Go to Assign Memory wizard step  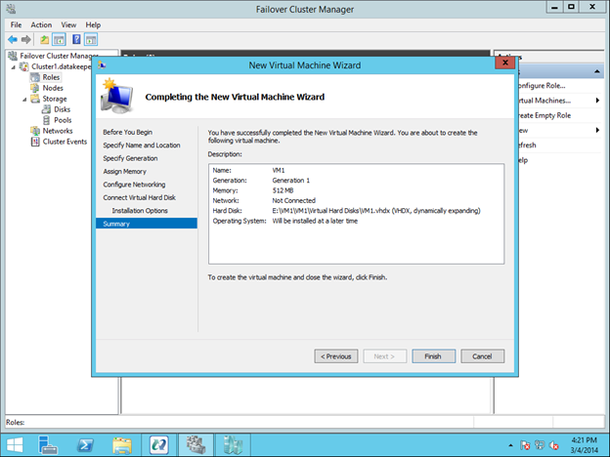click(x=125, y=171)
